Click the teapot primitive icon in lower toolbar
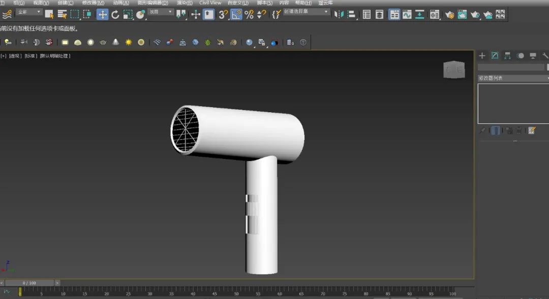Viewport: 549px width, 299px height. [103, 42]
